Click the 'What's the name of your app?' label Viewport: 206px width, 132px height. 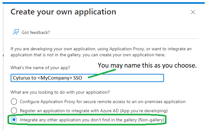(40, 68)
